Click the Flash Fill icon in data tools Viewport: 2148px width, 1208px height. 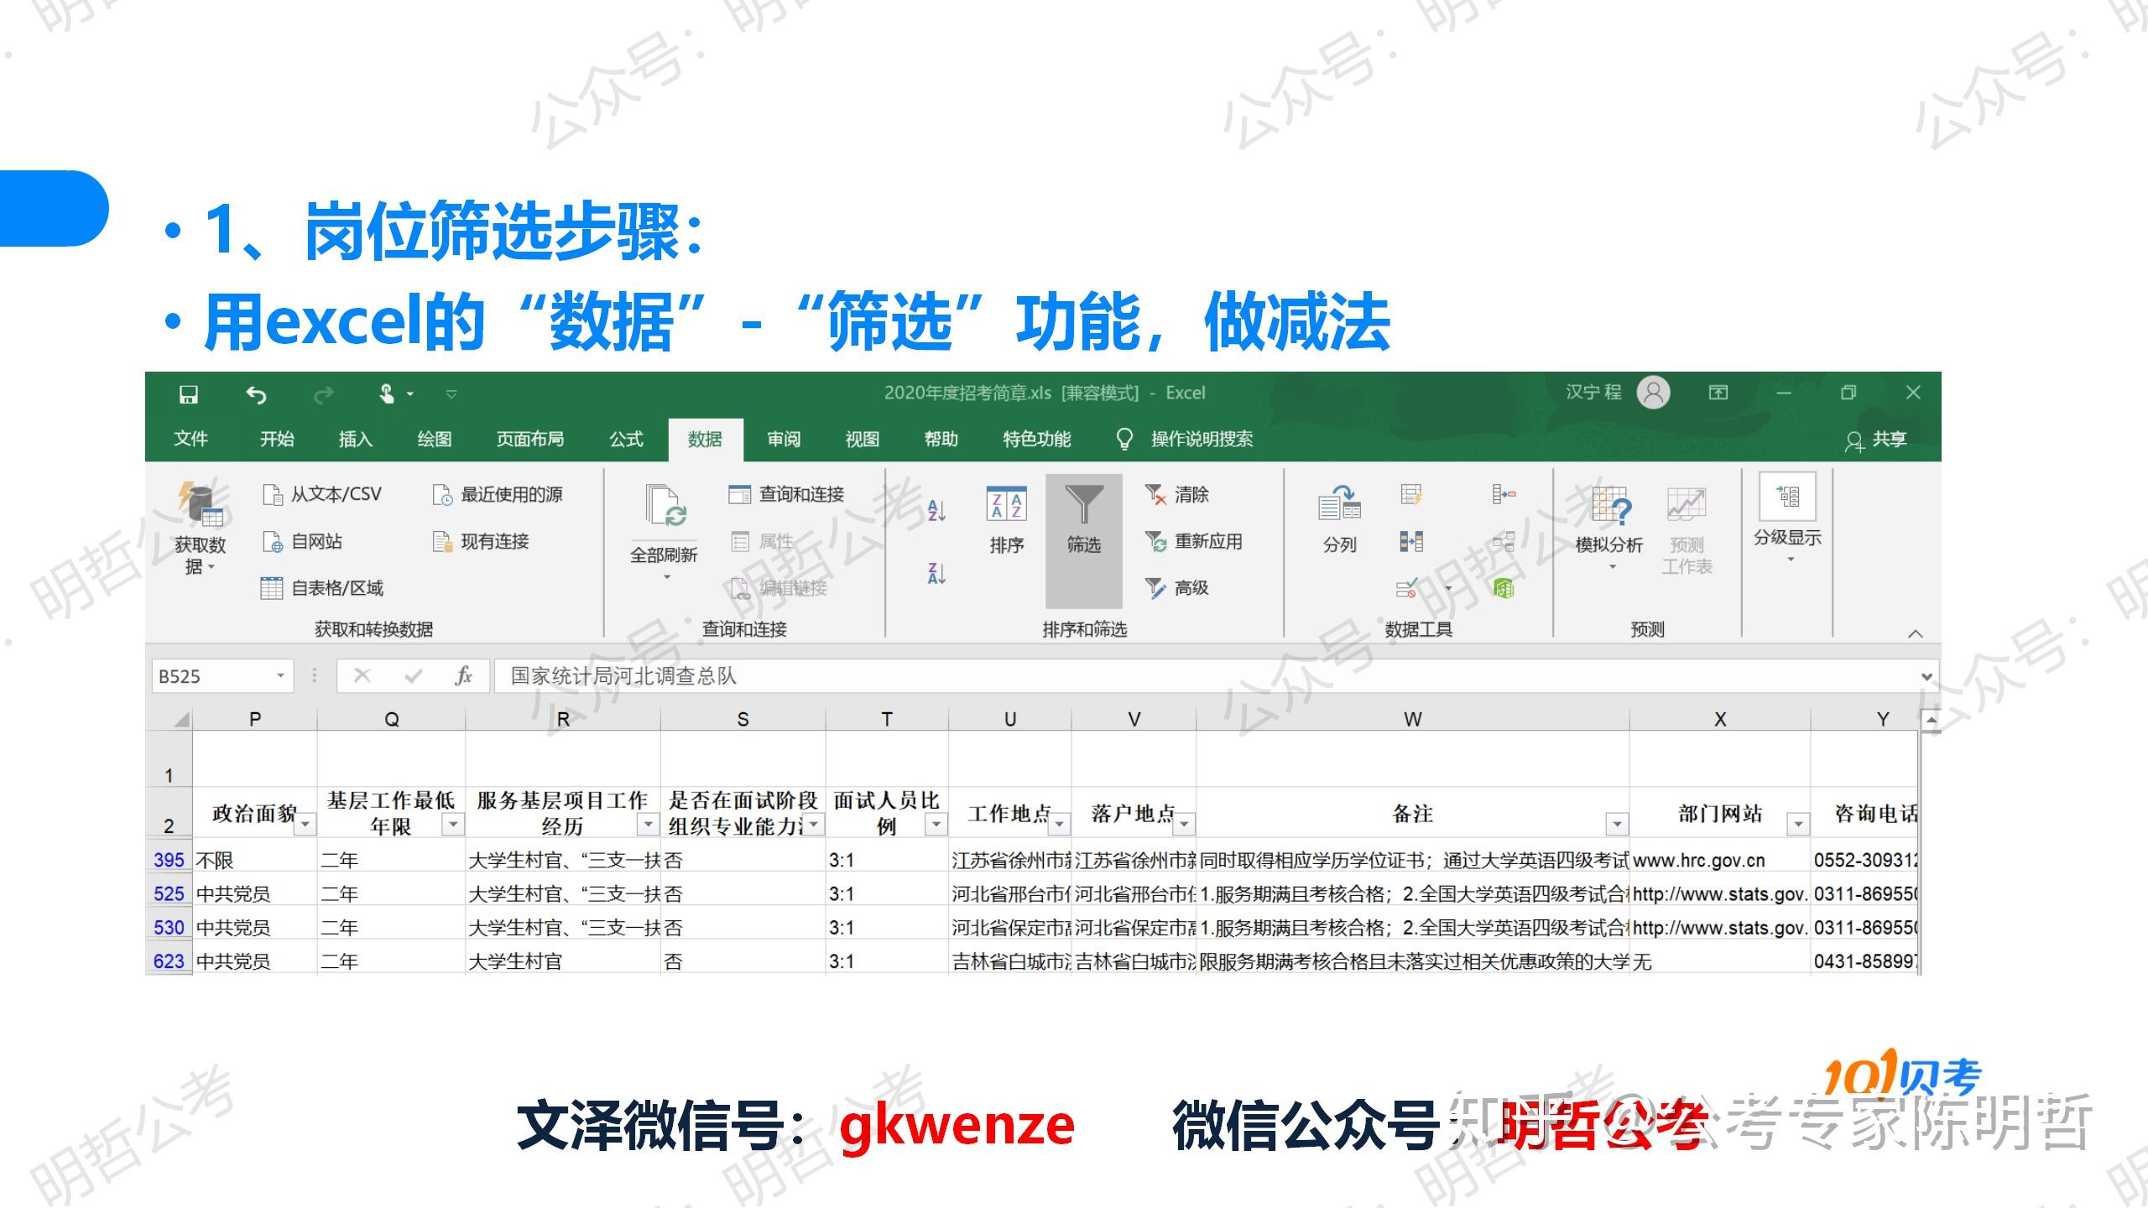pos(1411,494)
